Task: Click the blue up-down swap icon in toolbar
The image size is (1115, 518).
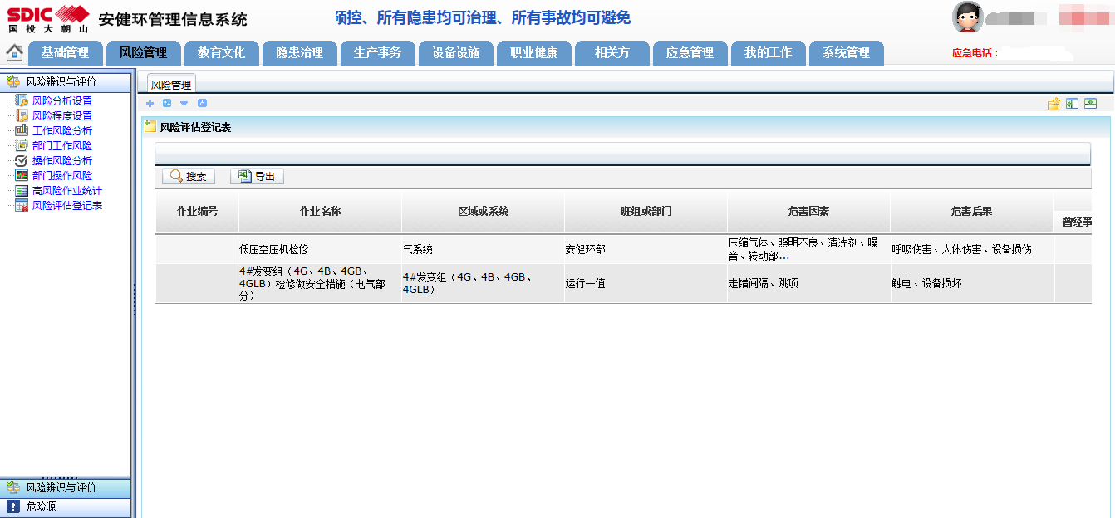Action: [x=166, y=104]
